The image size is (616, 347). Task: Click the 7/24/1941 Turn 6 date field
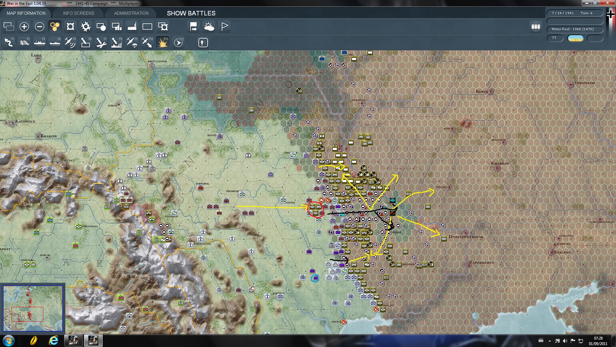click(x=575, y=13)
